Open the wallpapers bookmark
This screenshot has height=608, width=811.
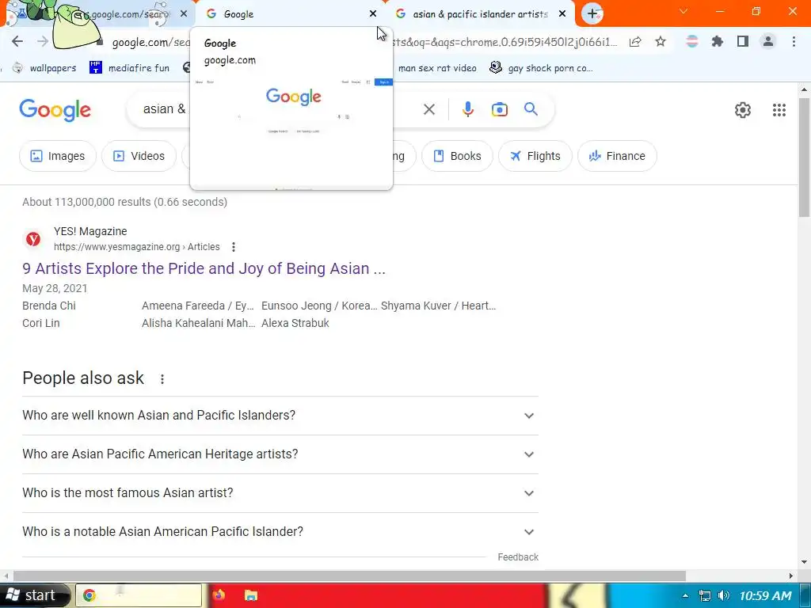point(44,68)
